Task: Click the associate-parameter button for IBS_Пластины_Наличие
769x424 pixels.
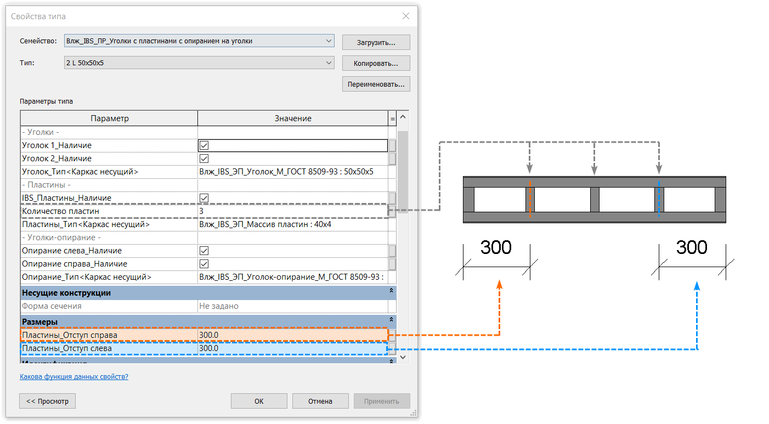Action: tap(392, 198)
